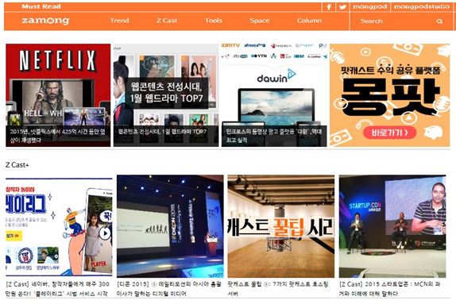Click the search magnifier icon
The image size is (456, 304).
[x=439, y=21]
